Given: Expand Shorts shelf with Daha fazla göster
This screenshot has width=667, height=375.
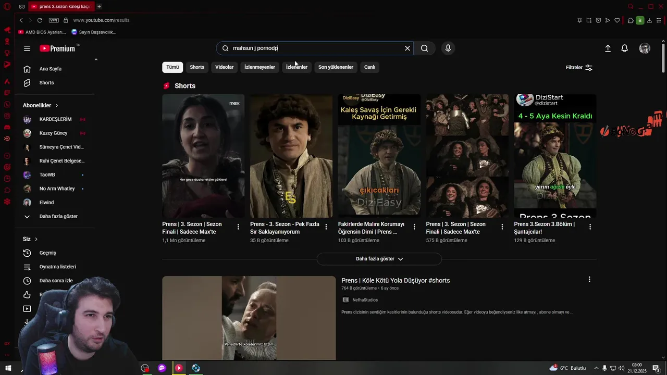Looking at the screenshot, I should pyautogui.click(x=379, y=259).
